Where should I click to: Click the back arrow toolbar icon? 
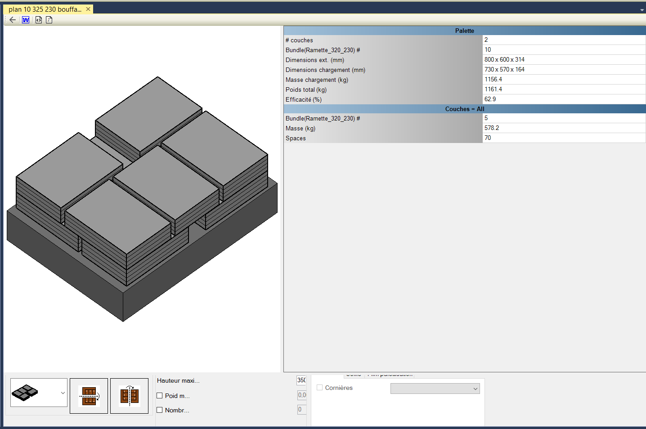(13, 20)
